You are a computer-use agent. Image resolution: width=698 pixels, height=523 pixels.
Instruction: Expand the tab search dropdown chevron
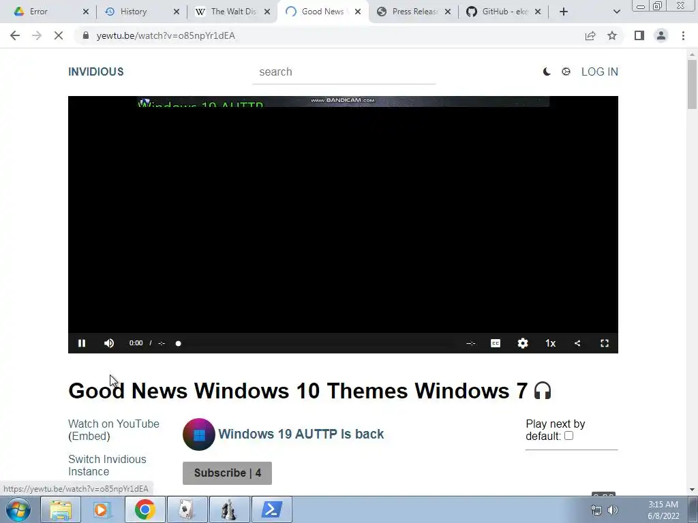point(616,12)
